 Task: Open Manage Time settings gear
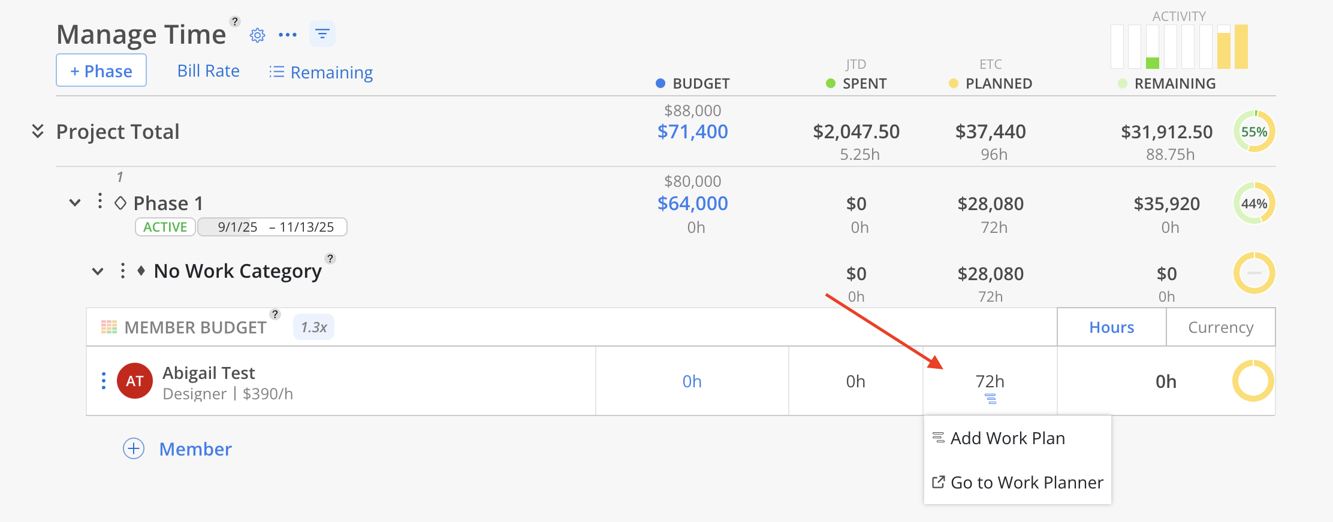(x=258, y=35)
